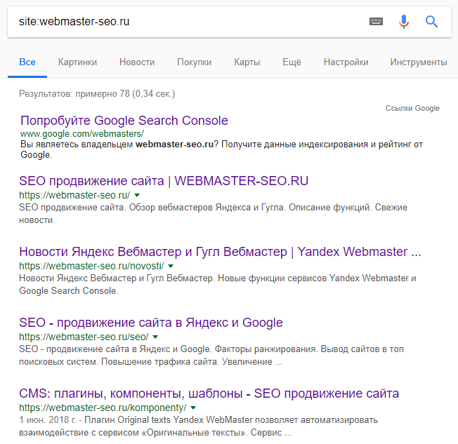458x444 pixels.
Task: Open Настройки menu
Action: click(x=346, y=62)
